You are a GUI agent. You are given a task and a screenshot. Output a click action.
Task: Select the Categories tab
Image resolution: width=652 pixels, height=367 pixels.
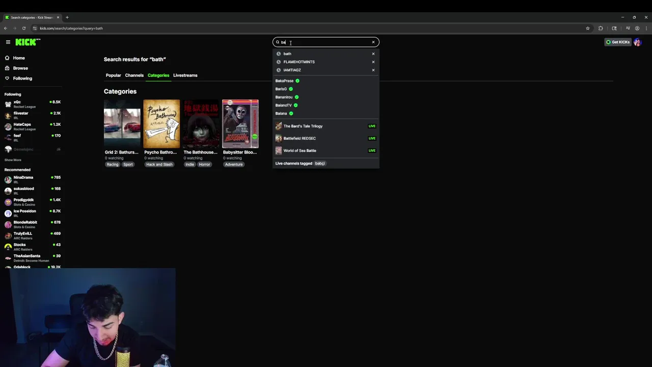tap(158, 75)
